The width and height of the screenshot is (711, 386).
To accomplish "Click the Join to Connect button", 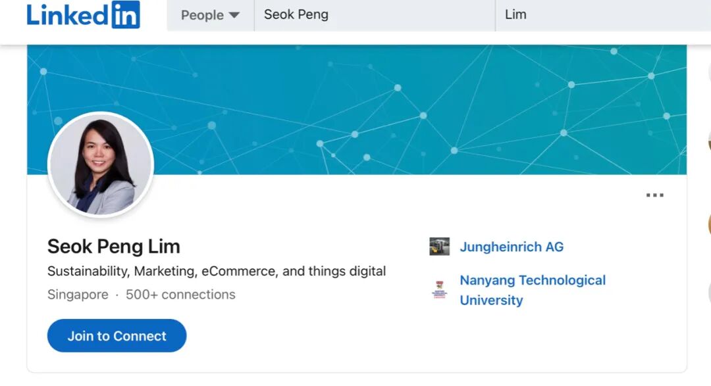I will (117, 336).
